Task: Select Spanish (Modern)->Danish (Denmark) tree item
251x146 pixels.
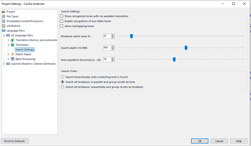Action: click(x=33, y=64)
